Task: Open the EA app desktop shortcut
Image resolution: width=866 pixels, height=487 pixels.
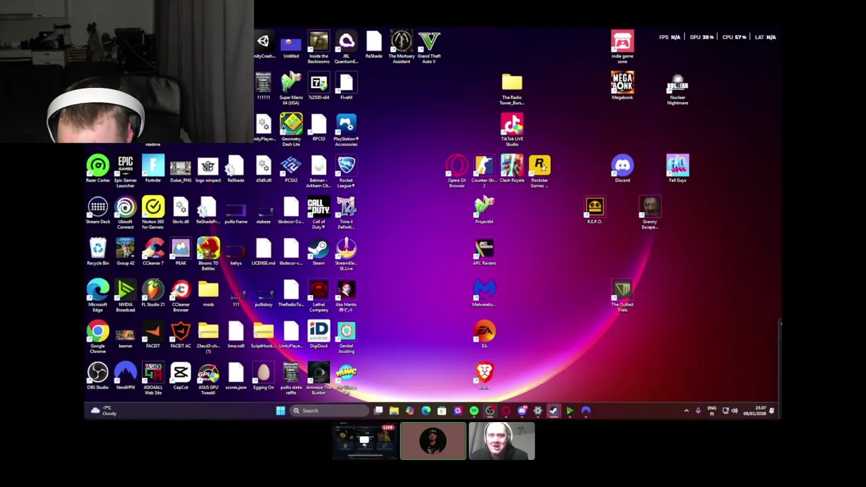Action: tap(484, 333)
